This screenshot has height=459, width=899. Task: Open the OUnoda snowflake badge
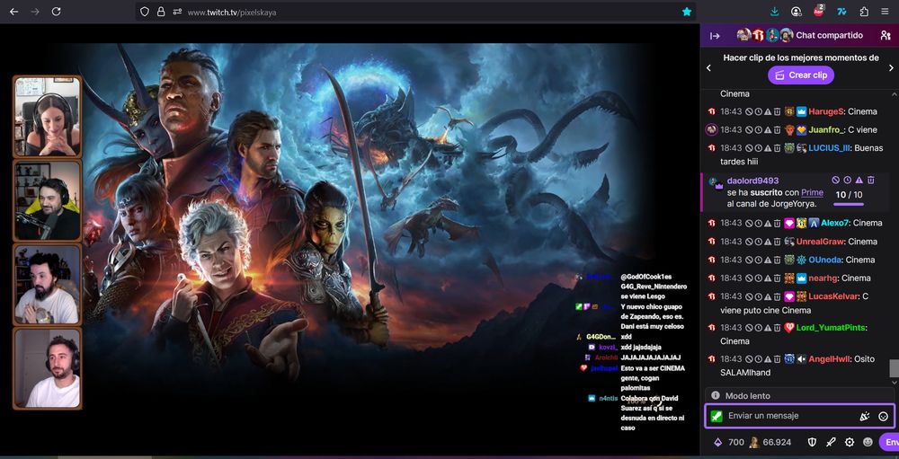(802, 260)
